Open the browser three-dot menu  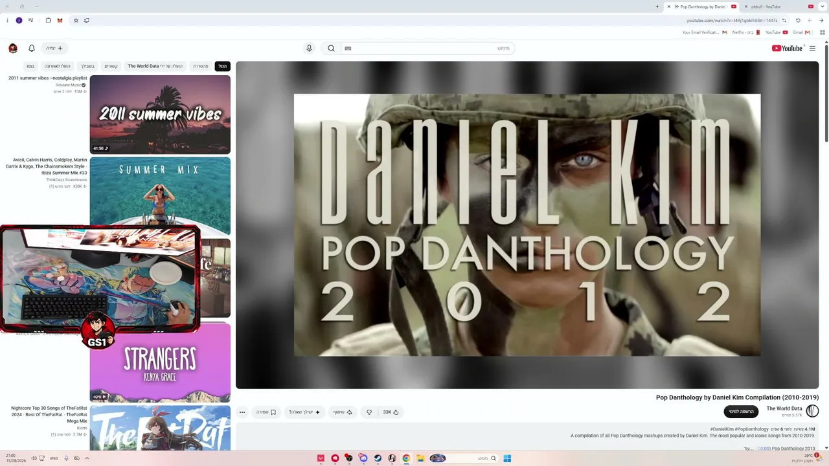coord(7,20)
